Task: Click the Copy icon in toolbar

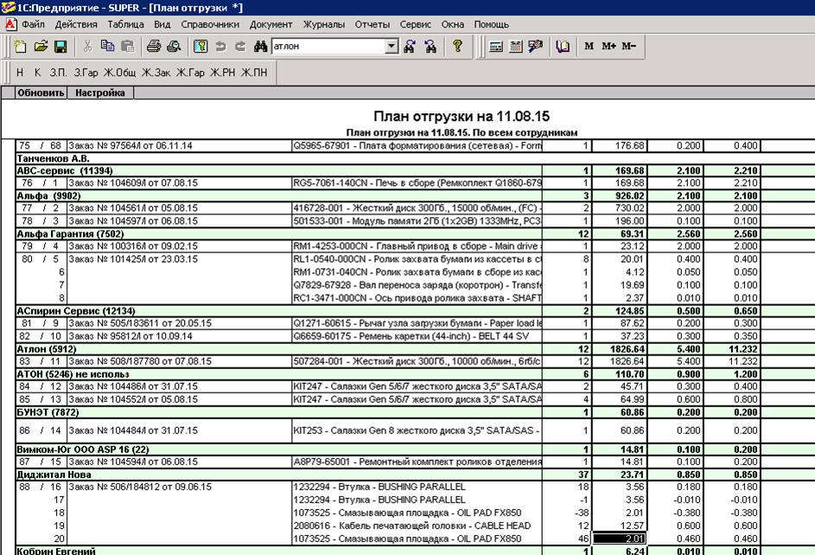Action: [x=107, y=47]
